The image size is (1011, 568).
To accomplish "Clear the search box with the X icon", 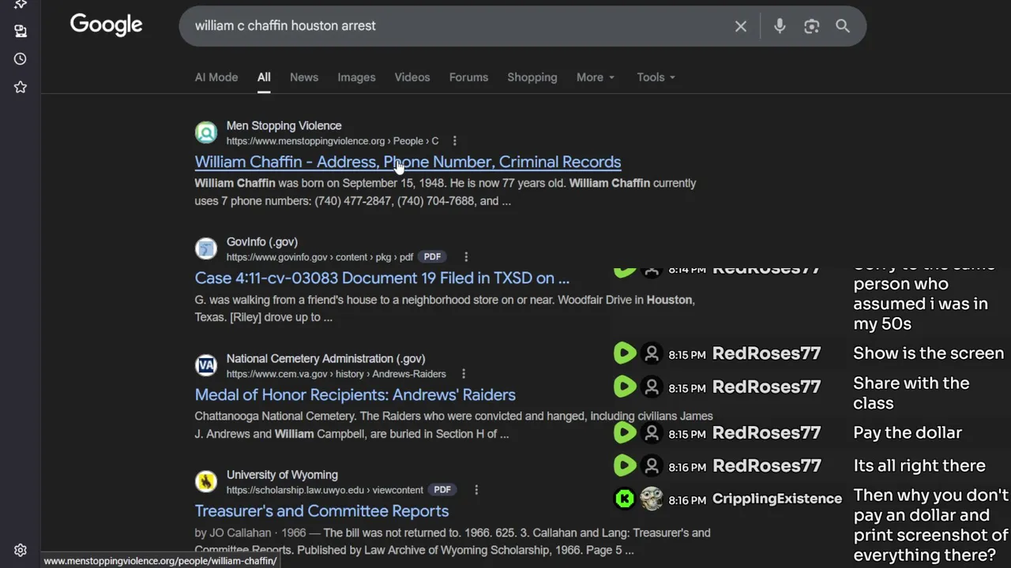I will (741, 26).
